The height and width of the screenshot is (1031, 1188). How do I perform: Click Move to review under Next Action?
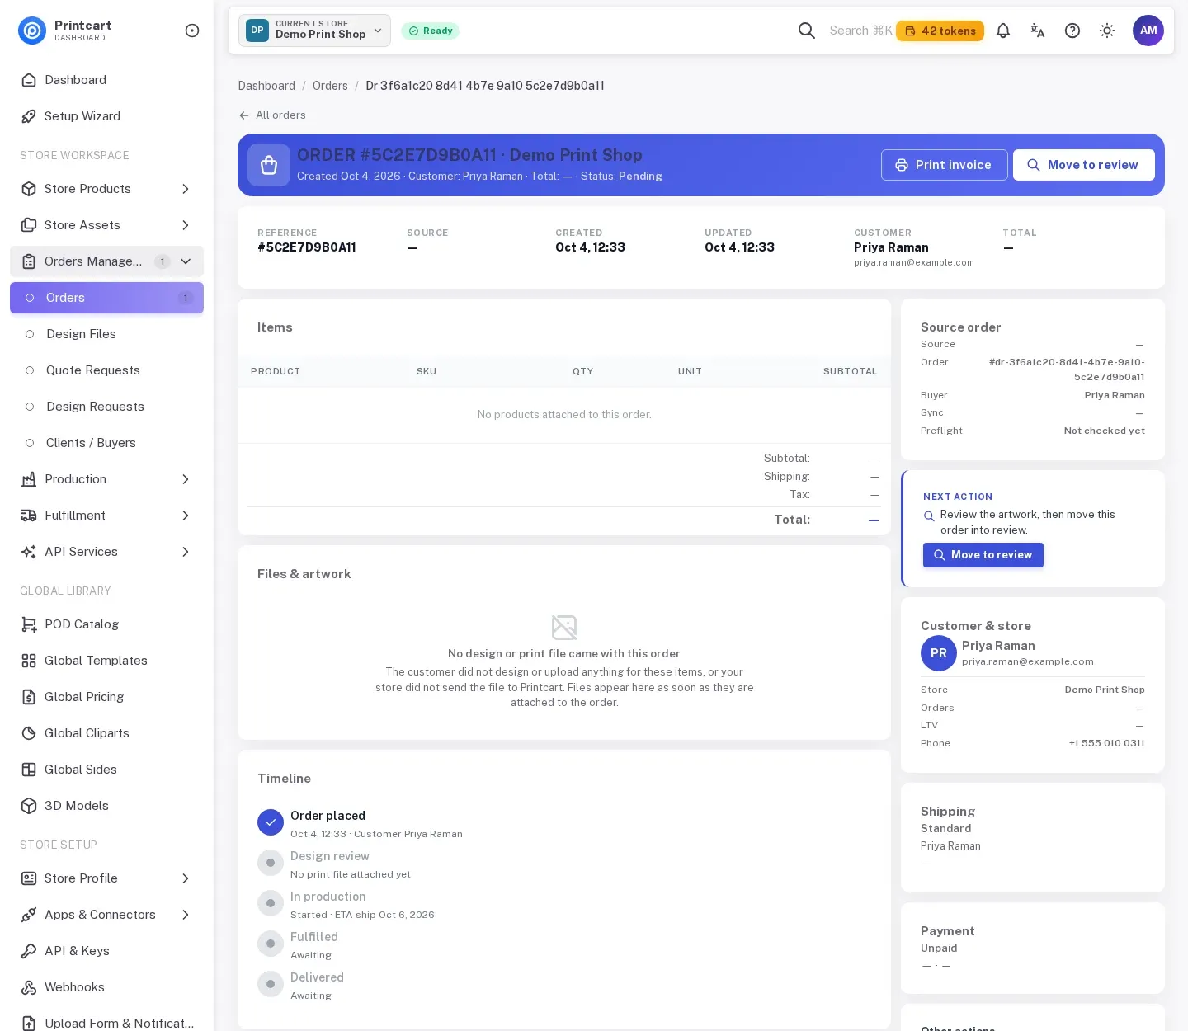[983, 555]
